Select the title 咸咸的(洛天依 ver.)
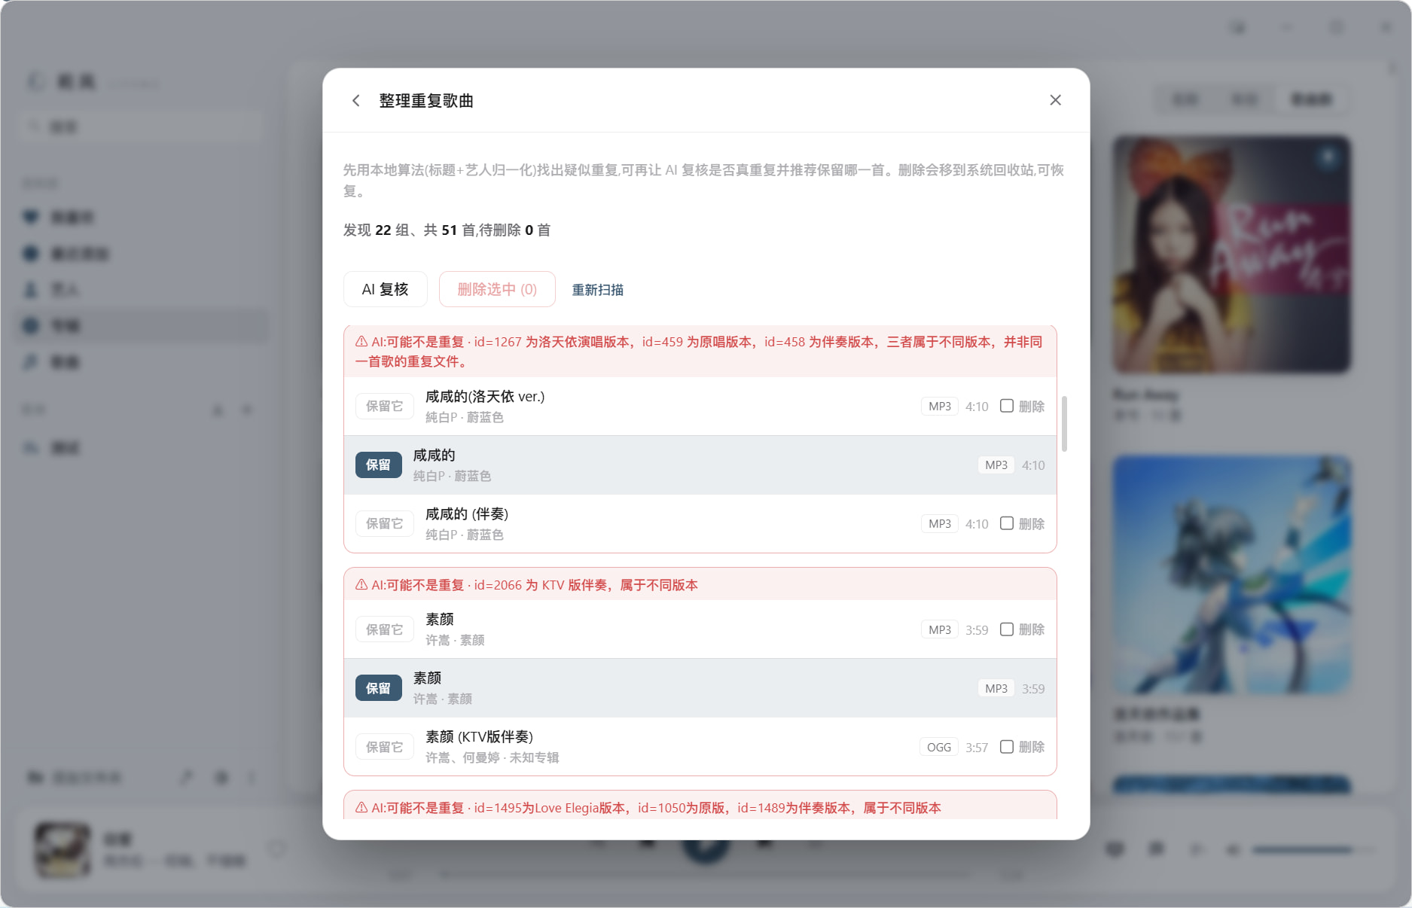 tap(485, 397)
